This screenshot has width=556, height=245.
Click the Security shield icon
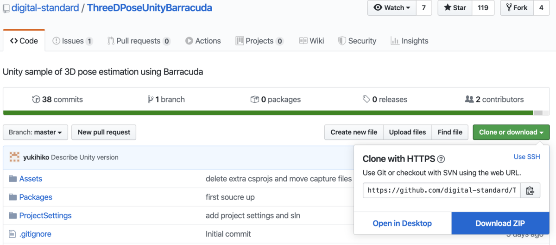[342, 41]
